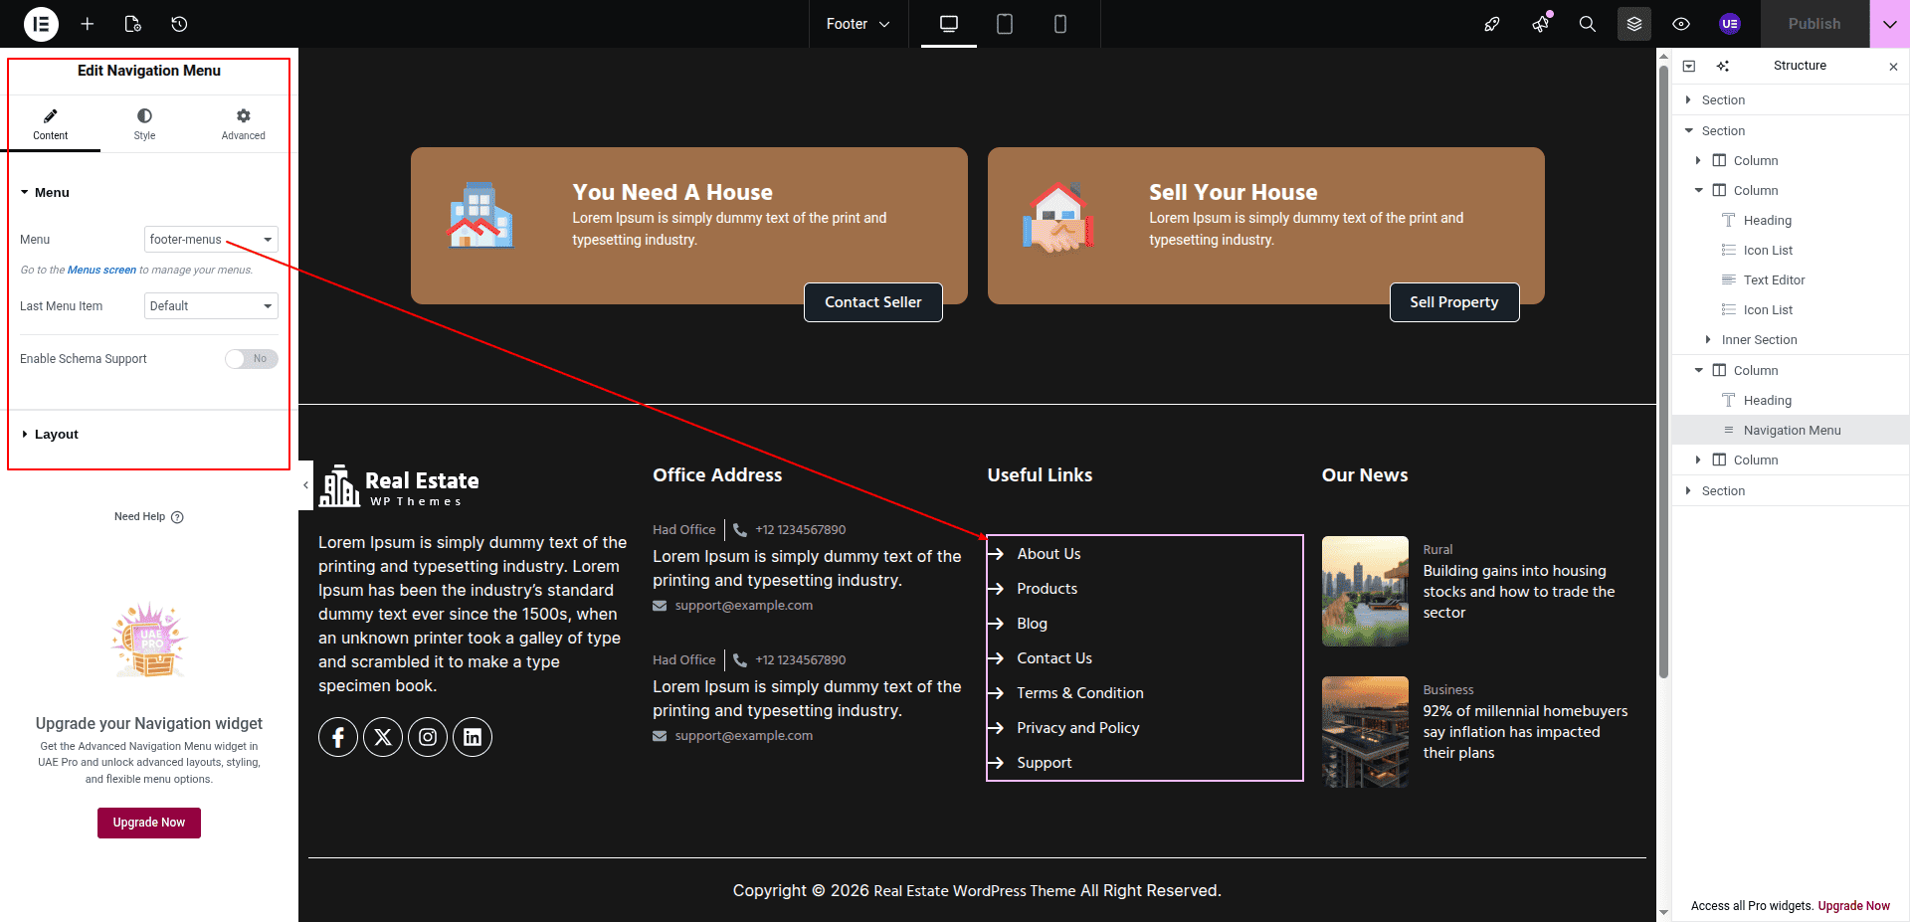The width and height of the screenshot is (1910, 922).
Task: Toggle the Enable Schema Support switch
Action: (251, 359)
